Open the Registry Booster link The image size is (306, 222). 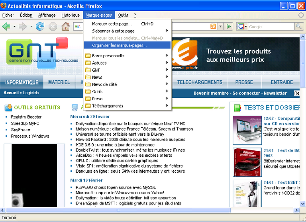click(26, 117)
